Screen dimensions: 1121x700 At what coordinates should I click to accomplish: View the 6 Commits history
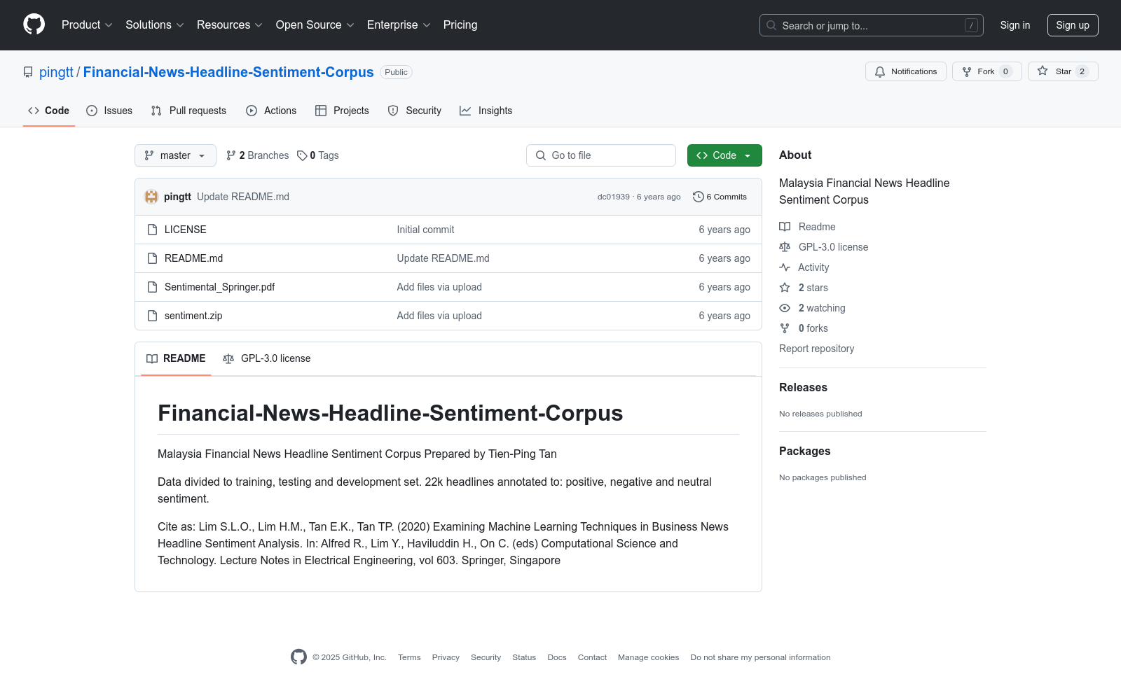tap(720, 197)
